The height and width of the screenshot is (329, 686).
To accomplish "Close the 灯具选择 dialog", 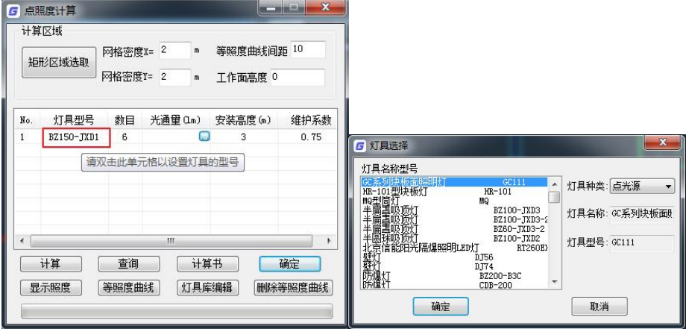I will pyautogui.click(x=662, y=142).
